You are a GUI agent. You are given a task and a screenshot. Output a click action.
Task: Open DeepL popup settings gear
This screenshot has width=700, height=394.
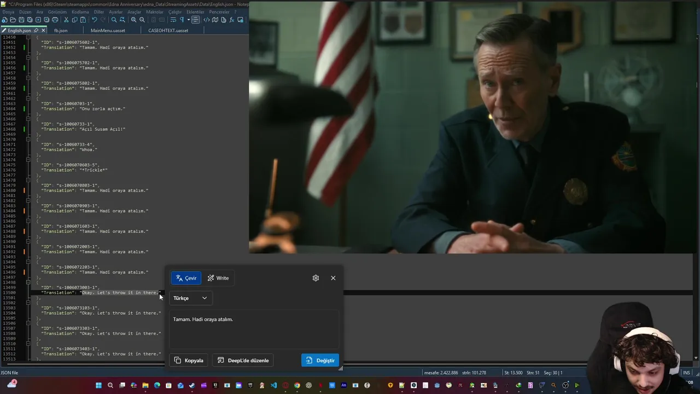(x=316, y=278)
